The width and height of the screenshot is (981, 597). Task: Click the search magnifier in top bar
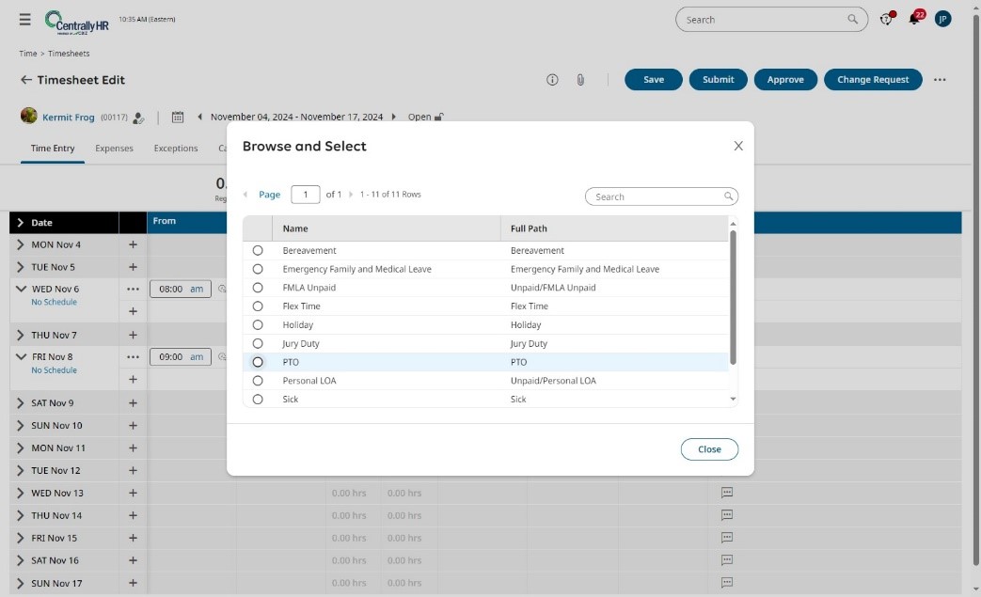[852, 20]
